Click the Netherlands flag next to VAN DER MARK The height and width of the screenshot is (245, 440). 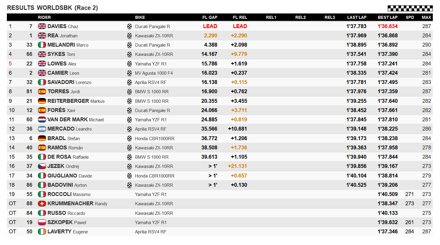(x=42, y=120)
